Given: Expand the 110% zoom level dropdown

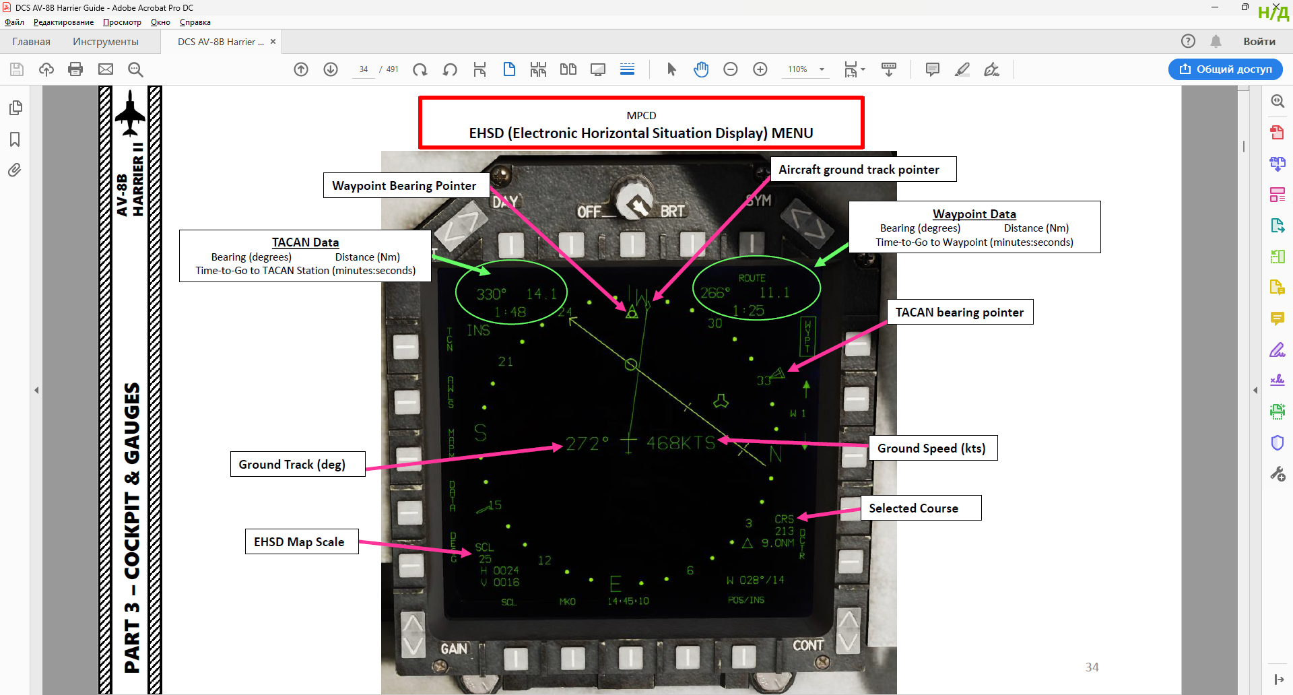Looking at the screenshot, I should tap(822, 69).
